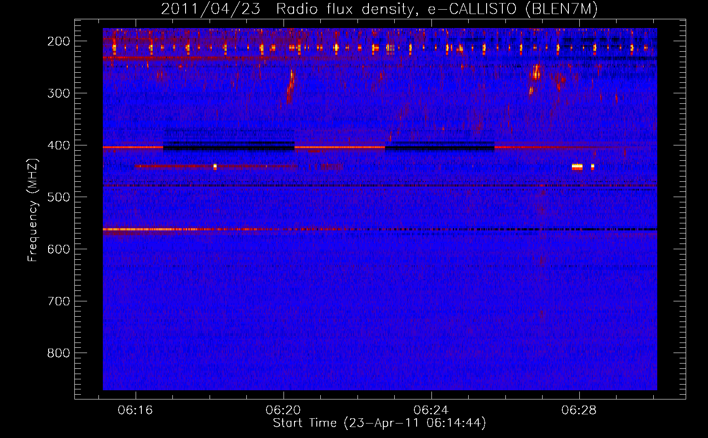The height and width of the screenshot is (438, 708).
Task: Click the bright yellow burst near 440 MHz at 06:28
Action: [577, 166]
